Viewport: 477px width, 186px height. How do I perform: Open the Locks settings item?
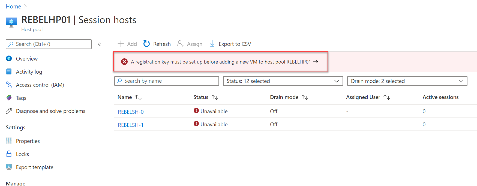pyautogui.click(x=22, y=154)
